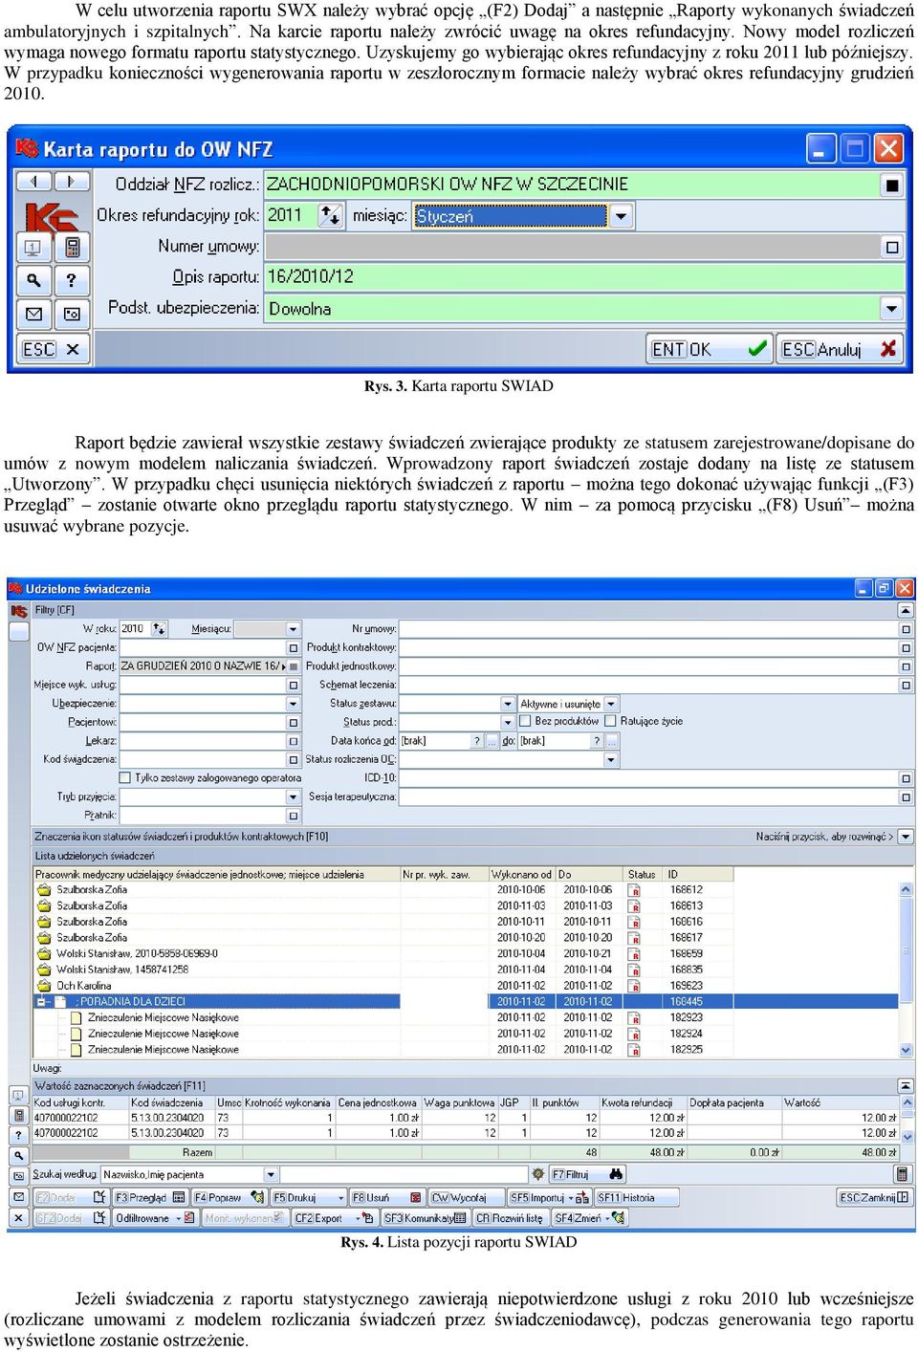Click SF11 Historia button
This screenshot has height=1352, width=918.
point(637,1197)
